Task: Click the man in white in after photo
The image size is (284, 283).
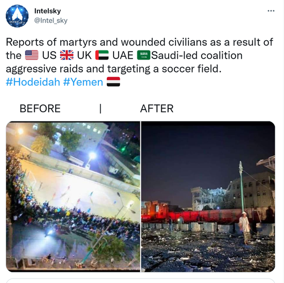Action: click(245, 227)
